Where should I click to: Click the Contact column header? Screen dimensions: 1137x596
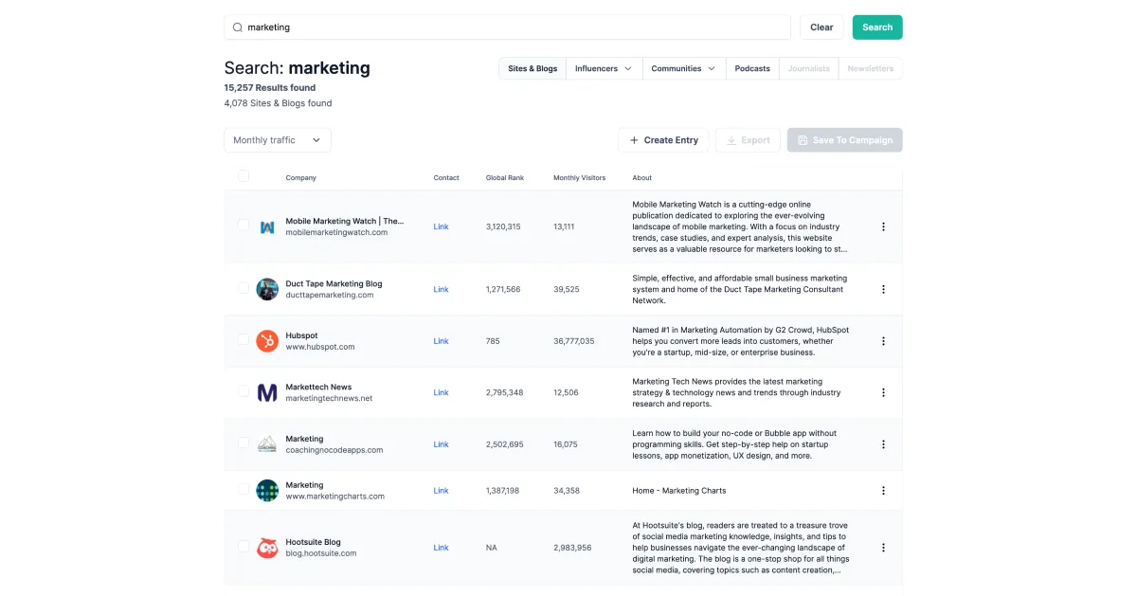(446, 178)
